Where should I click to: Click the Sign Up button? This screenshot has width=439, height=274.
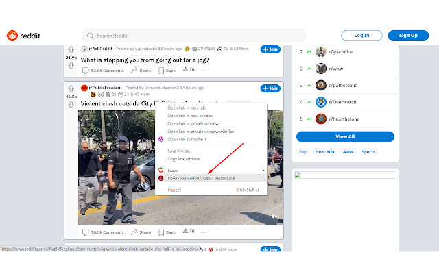[408, 36]
